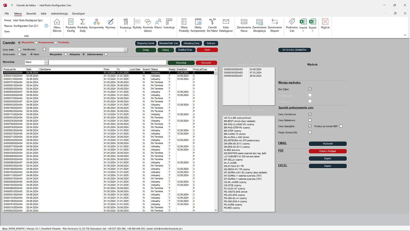Image resolution: width=410 pixels, height=231 pixels.
Task: Toggle Przelicz po kursie NBP checkbox
Action: point(341,126)
